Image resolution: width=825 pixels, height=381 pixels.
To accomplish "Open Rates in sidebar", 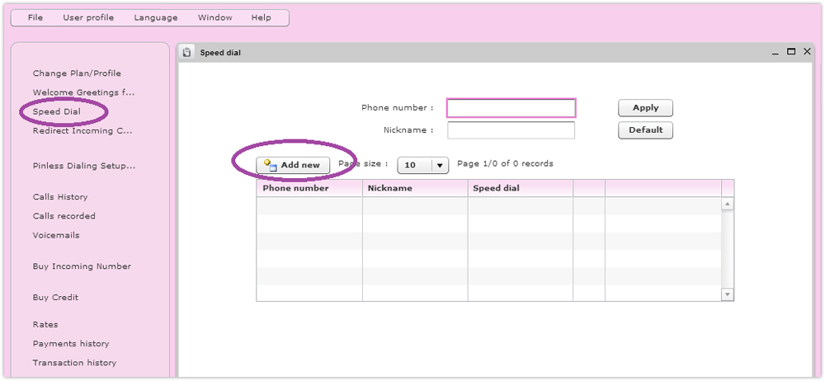I will pos(45,325).
